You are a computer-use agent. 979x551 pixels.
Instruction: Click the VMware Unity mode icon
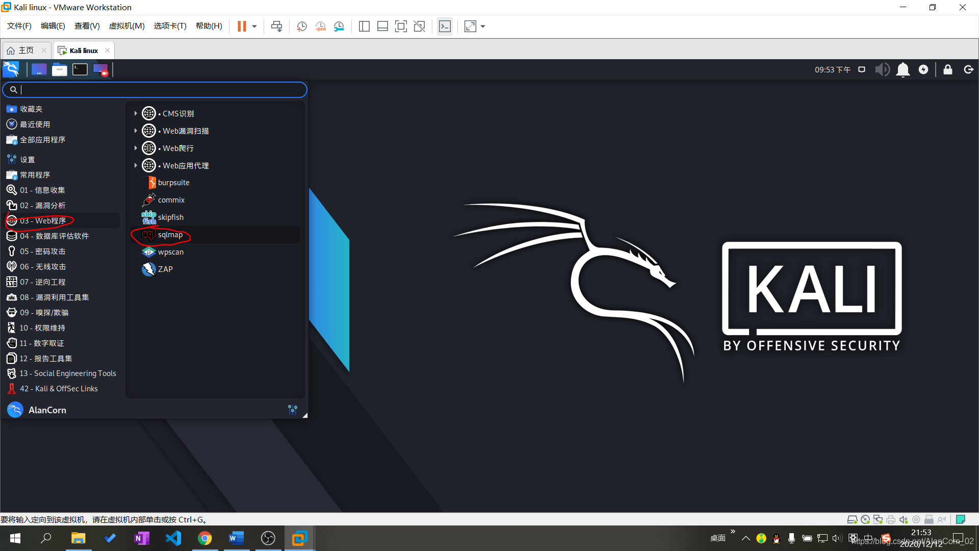pos(419,27)
